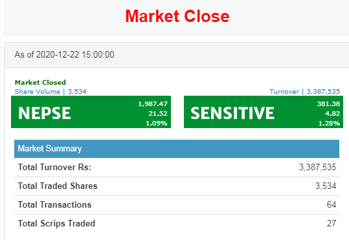Open the Share Volume link
349x240 pixels.
(x=51, y=92)
